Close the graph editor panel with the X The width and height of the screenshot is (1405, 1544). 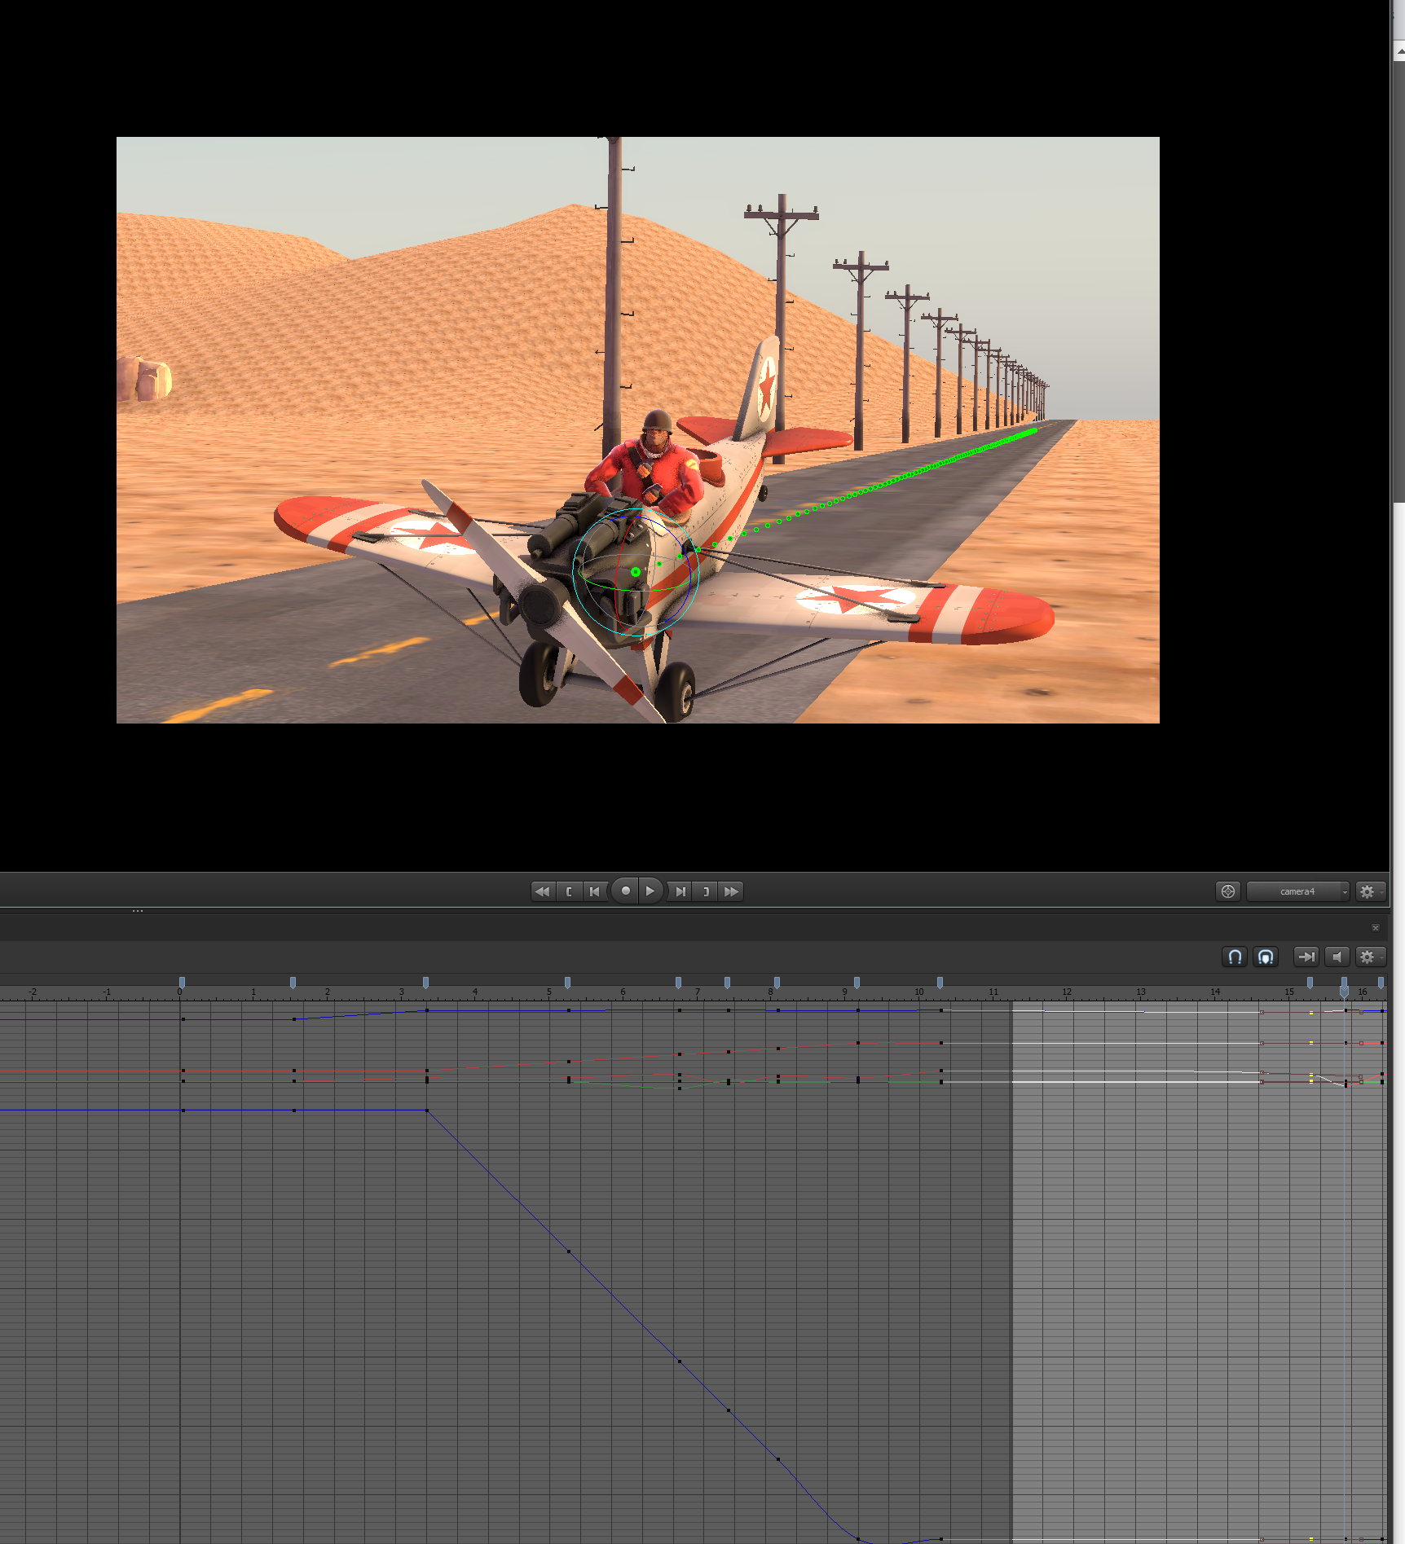pos(1376,927)
